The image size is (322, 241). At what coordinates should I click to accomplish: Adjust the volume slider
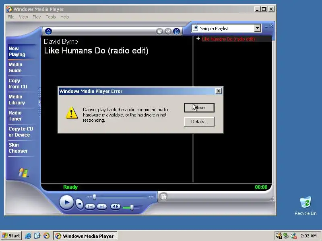point(132,208)
